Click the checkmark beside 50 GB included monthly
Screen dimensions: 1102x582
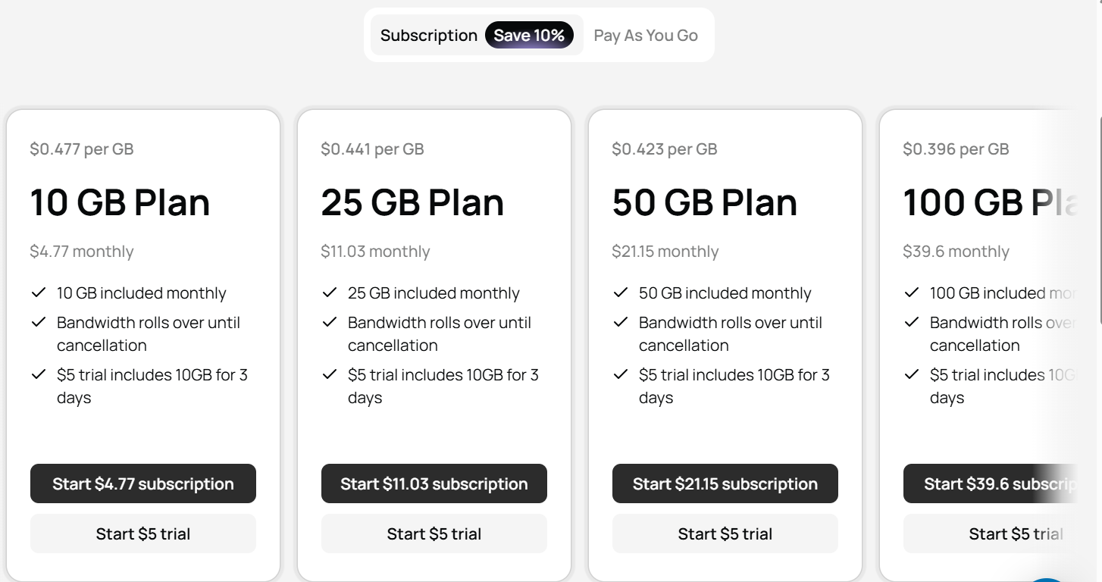[621, 293]
